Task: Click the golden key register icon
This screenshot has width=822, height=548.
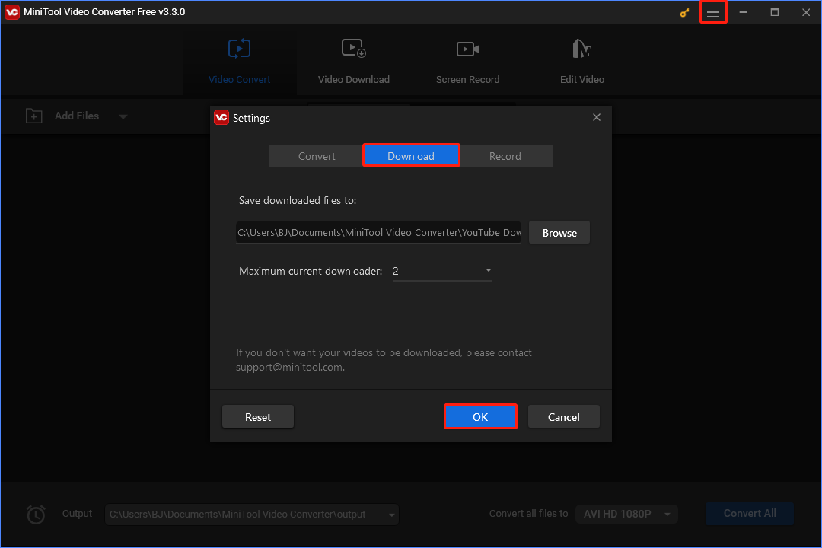Action: click(x=685, y=13)
